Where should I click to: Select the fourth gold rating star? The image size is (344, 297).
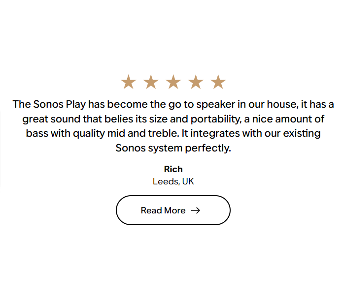[196, 82]
